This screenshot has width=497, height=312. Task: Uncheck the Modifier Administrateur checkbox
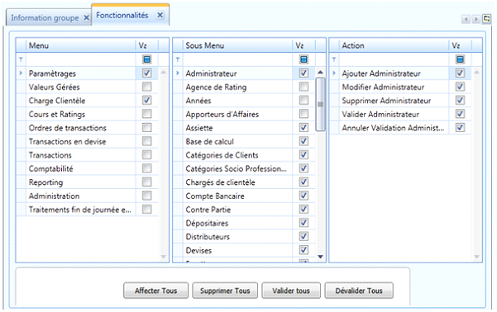click(x=460, y=87)
